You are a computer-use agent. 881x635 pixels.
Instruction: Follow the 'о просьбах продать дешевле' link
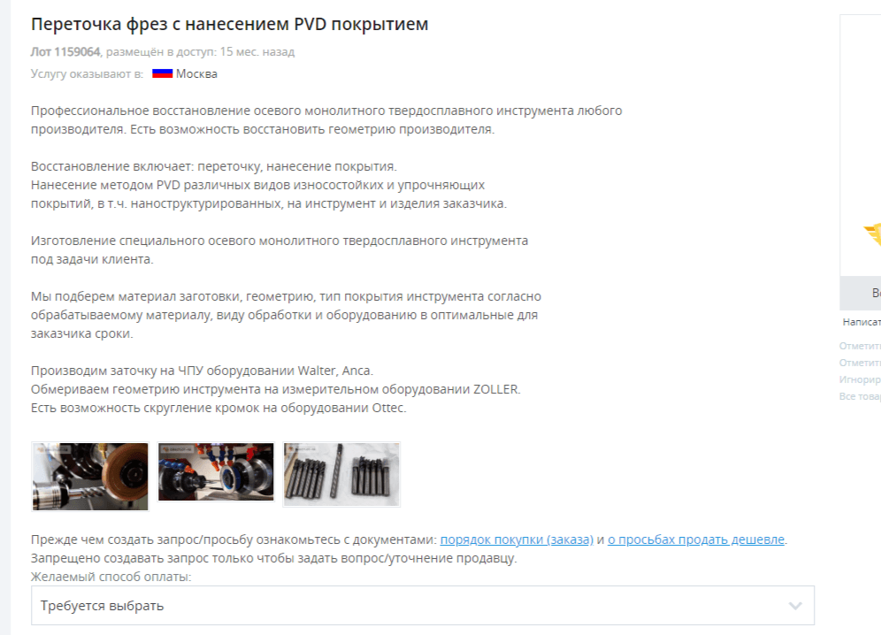(695, 539)
